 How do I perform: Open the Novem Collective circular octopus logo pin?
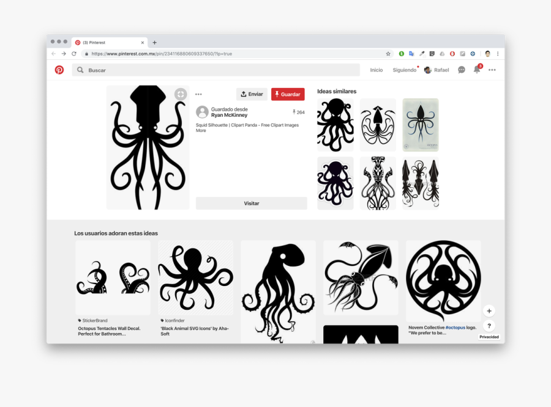[443, 280]
